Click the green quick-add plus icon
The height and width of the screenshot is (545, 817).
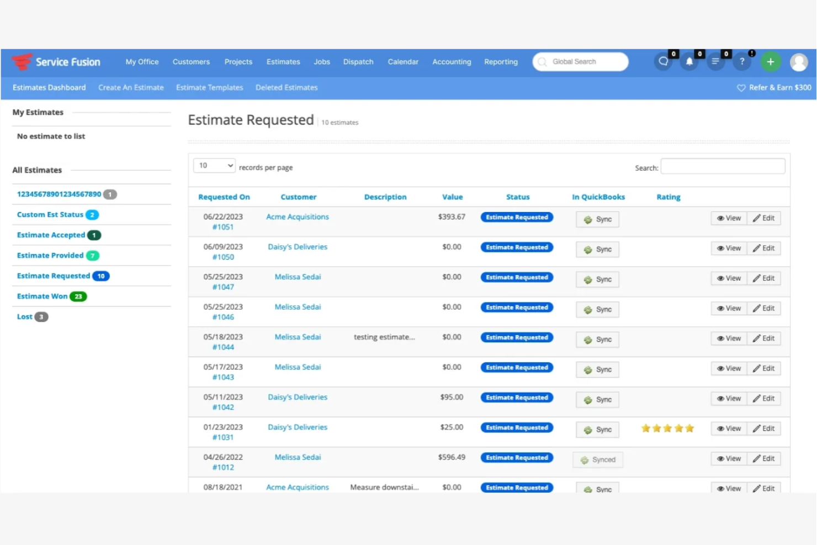point(771,62)
